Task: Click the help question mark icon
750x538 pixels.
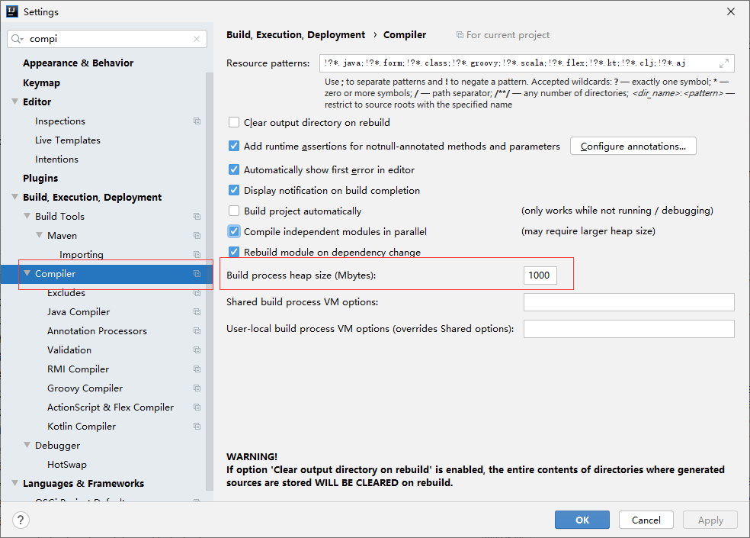Action: point(21,520)
